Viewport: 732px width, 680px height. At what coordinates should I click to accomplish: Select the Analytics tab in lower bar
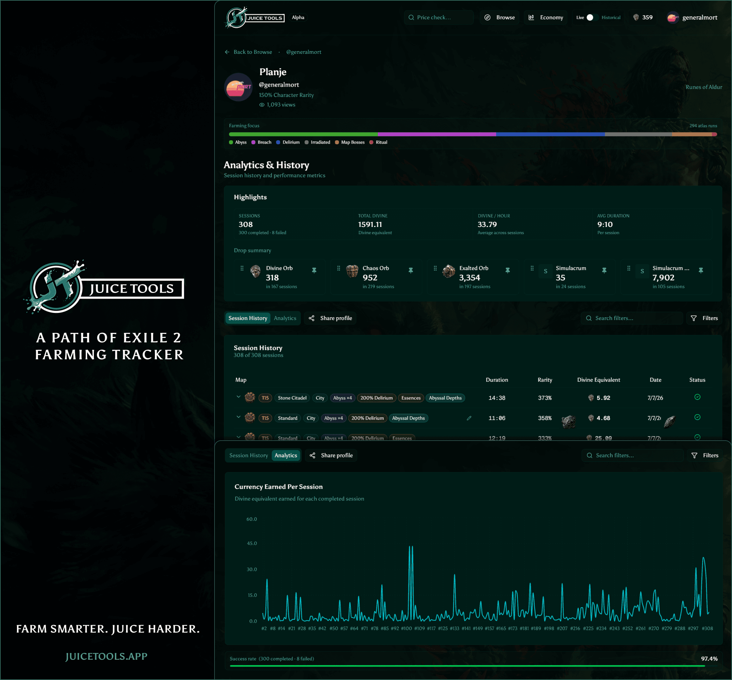pyautogui.click(x=286, y=455)
